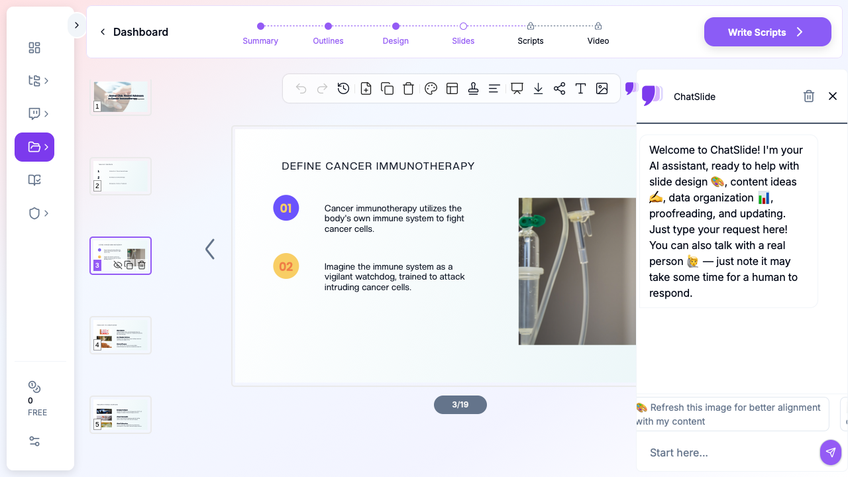The height and width of the screenshot is (477, 848).
Task: Switch to the Outlines step
Action: [x=328, y=40]
